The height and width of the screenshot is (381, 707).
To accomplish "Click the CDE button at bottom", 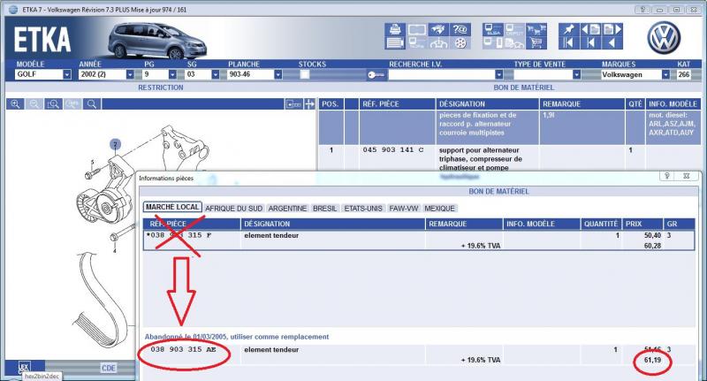I will pos(109,368).
